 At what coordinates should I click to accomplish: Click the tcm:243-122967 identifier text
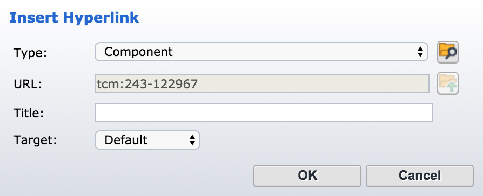(x=147, y=83)
